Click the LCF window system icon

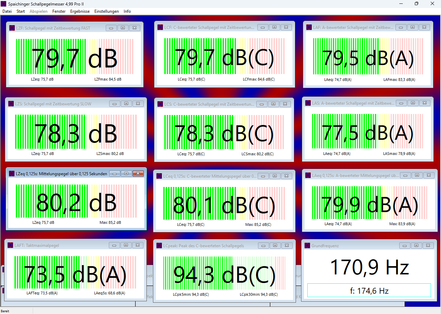(x=160, y=27)
